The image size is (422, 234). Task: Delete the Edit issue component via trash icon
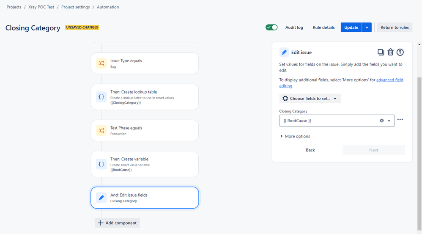pyautogui.click(x=390, y=52)
